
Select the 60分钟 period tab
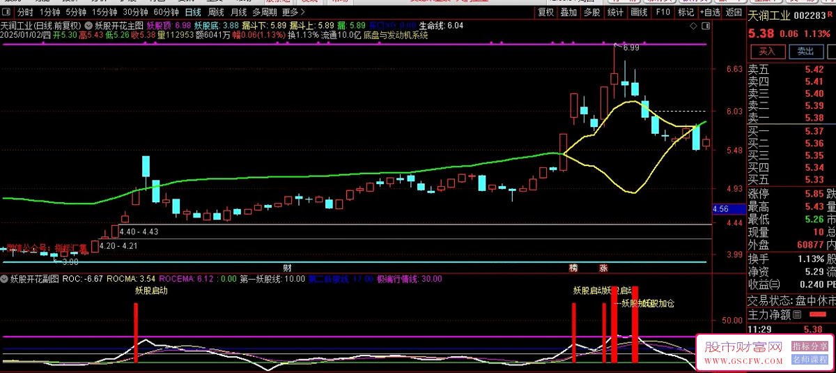coord(166,12)
